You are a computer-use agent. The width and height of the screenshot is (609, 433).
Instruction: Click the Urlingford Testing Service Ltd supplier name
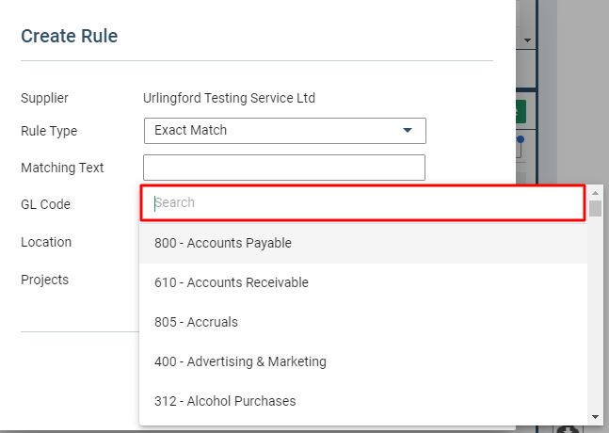pyautogui.click(x=229, y=98)
